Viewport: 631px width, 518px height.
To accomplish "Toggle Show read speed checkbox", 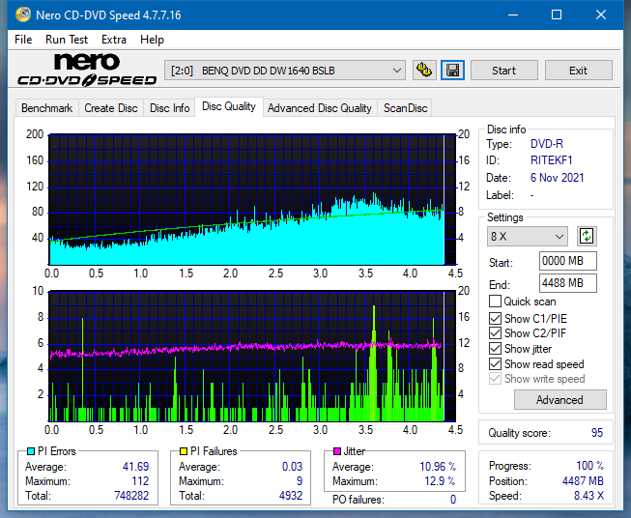I will coord(495,363).
